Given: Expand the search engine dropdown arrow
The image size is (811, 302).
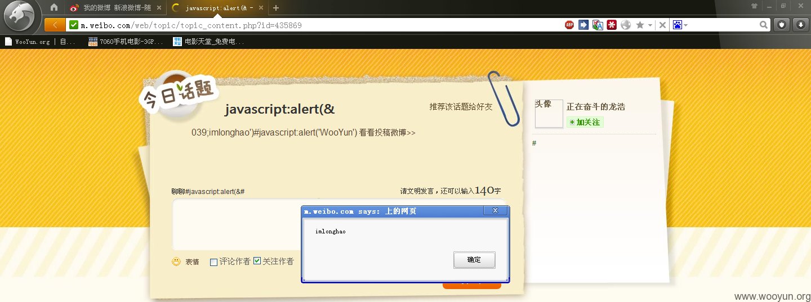Looking at the screenshot, I should [685, 25].
